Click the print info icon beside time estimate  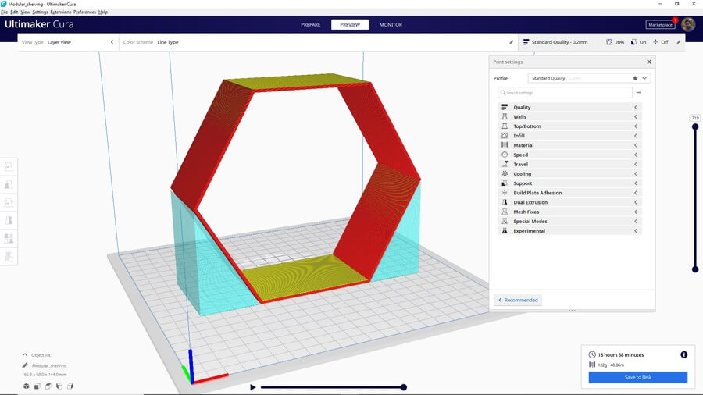[683, 354]
